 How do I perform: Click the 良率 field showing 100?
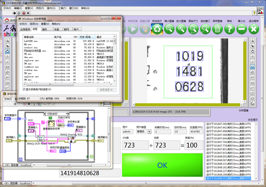[x=194, y=145]
